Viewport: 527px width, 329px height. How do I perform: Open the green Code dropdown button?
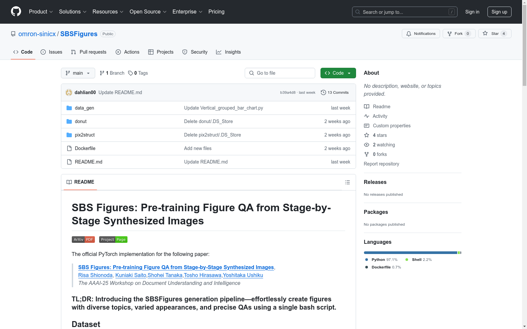pos(338,73)
